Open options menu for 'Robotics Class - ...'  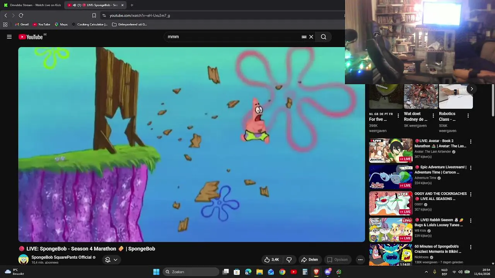(468, 115)
